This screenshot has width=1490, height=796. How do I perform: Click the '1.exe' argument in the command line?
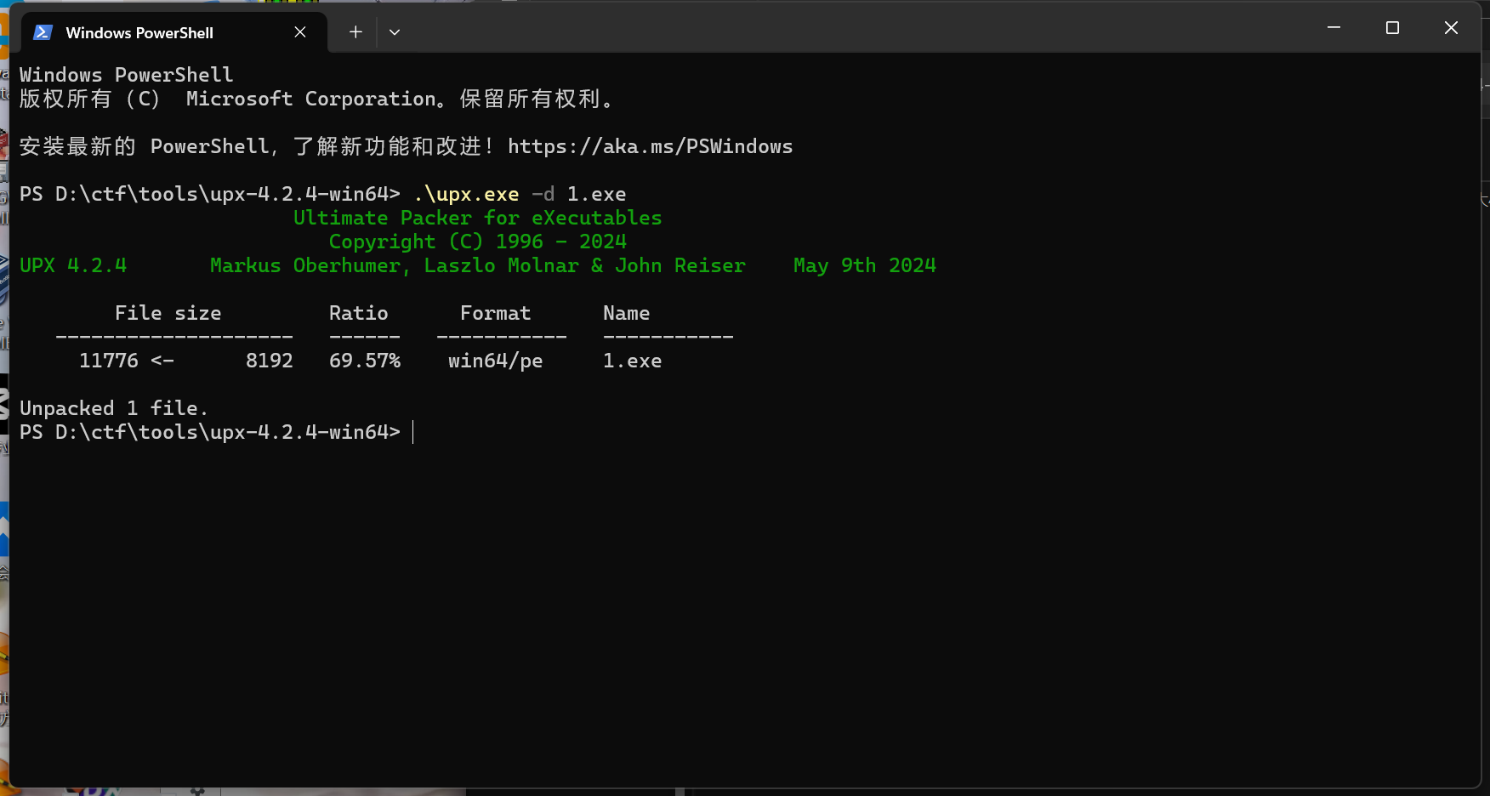click(597, 194)
